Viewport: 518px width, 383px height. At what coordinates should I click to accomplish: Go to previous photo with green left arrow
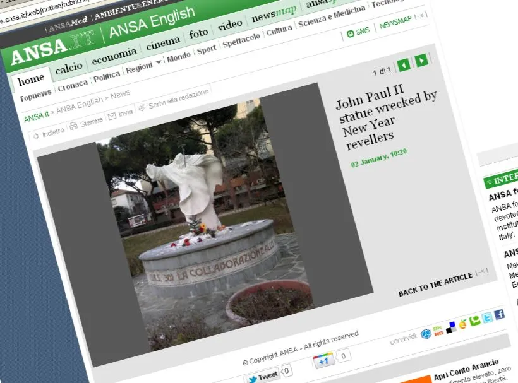pos(404,64)
